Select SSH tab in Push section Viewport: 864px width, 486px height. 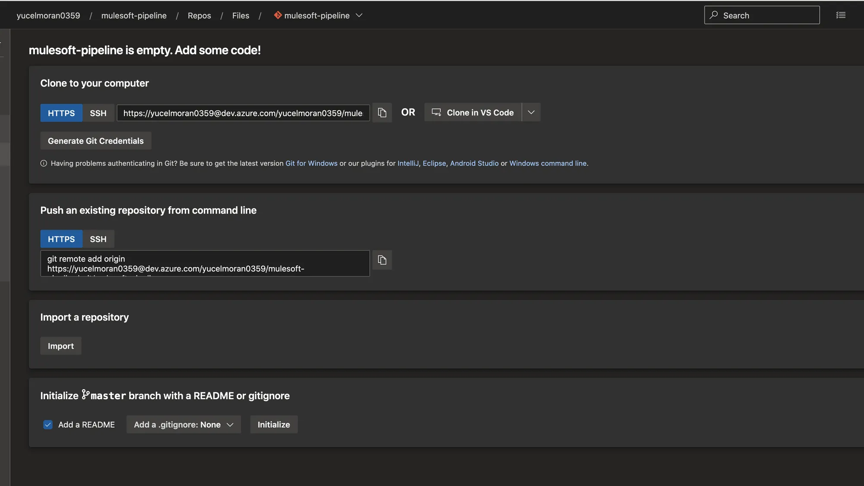[x=98, y=239]
